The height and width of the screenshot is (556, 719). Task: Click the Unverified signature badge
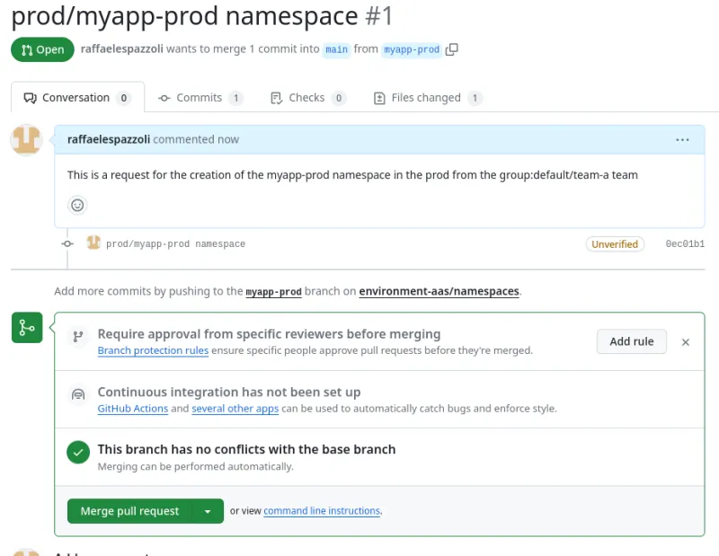click(615, 243)
